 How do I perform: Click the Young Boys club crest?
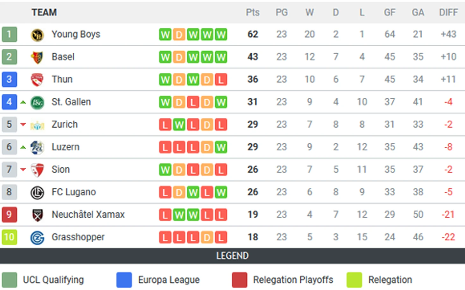(x=37, y=34)
